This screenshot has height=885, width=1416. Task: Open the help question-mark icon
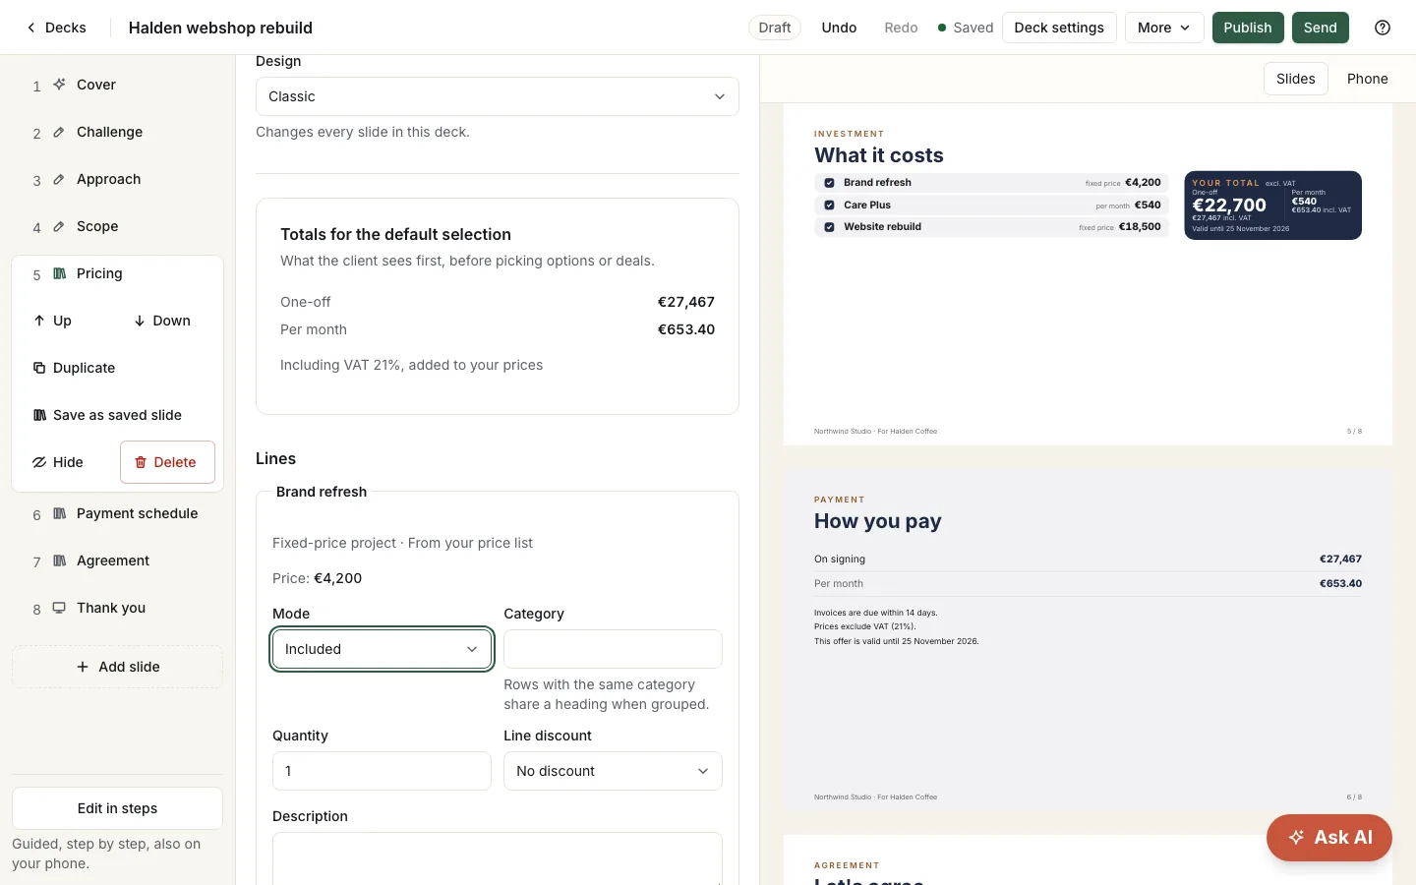pyautogui.click(x=1383, y=28)
